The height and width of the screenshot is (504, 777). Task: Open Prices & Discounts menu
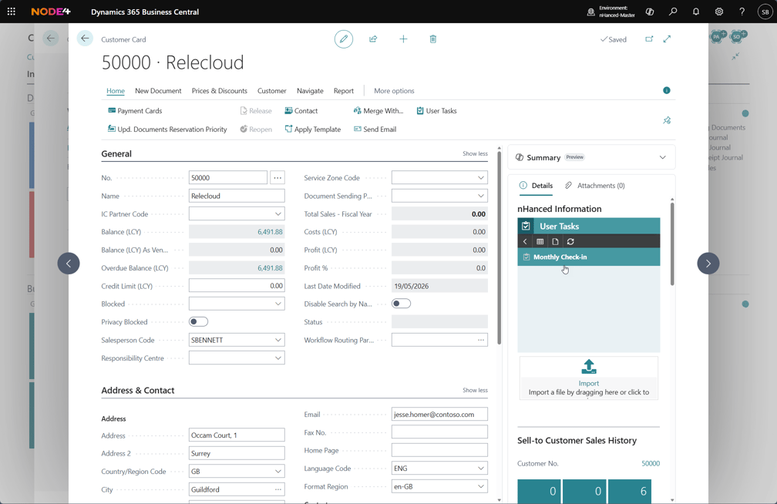click(220, 91)
